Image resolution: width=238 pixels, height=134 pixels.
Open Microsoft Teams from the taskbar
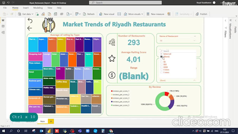click(80, 131)
